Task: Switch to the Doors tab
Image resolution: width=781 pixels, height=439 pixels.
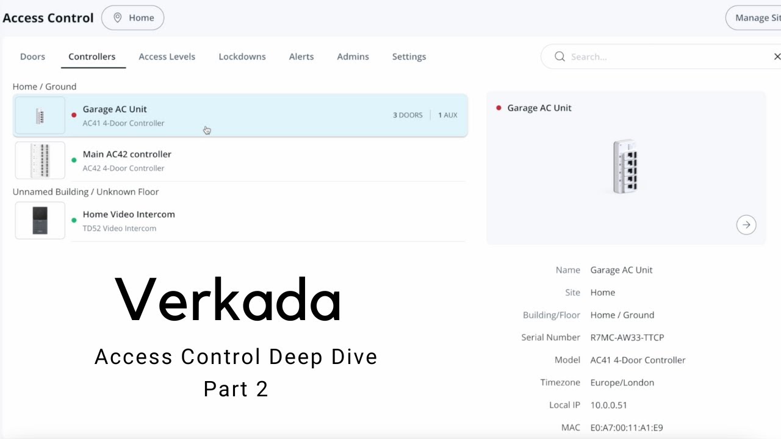Action: 32,57
